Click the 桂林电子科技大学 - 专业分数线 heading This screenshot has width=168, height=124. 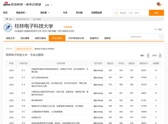pos(25,55)
